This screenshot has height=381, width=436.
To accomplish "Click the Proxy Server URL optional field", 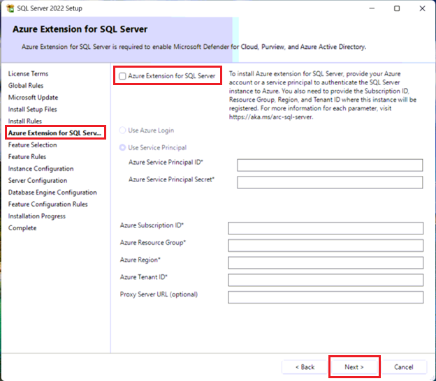I will 326,297.
